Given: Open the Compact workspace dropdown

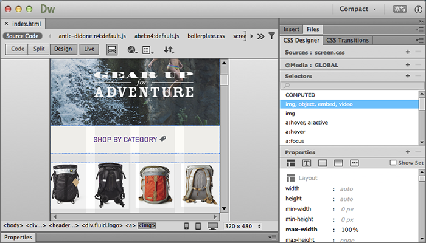Looking at the screenshot, I should pyautogui.click(x=358, y=9).
